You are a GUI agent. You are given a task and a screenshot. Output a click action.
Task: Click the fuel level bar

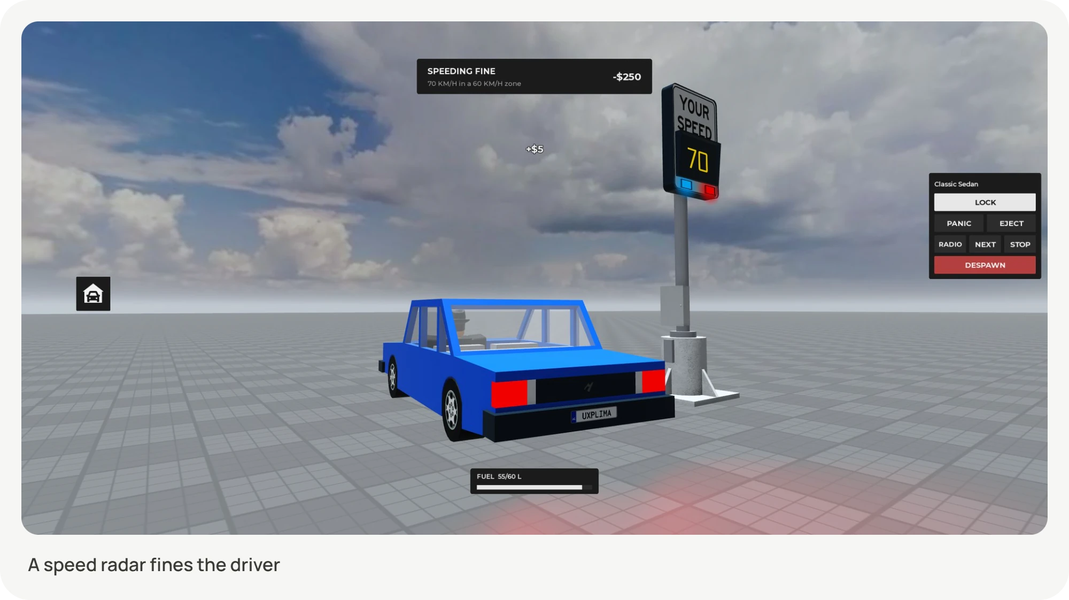point(534,487)
